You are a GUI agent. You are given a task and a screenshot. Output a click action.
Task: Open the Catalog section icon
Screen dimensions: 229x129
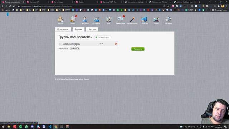[60, 19]
